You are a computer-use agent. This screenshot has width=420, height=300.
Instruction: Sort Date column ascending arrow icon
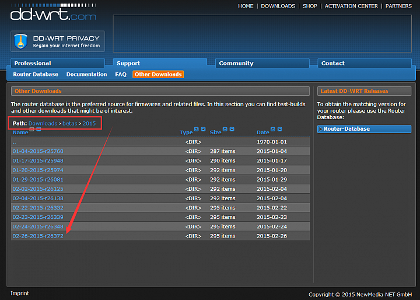coord(280,129)
